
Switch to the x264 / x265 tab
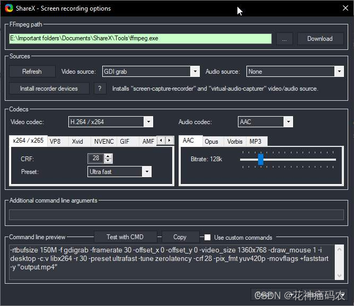point(28,141)
